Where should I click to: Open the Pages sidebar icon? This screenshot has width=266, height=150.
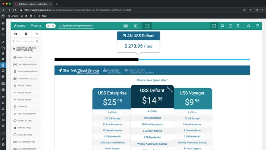3,54
